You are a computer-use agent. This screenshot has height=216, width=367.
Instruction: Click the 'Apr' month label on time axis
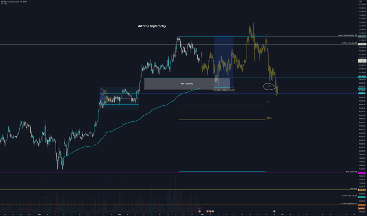tap(39, 214)
